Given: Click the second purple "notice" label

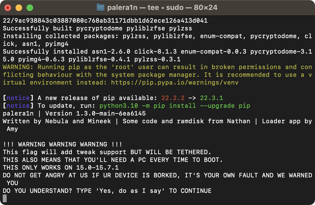Looking at the screenshot, I should [18, 106].
